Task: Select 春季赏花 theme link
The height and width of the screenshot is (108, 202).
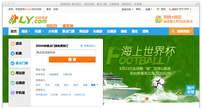Action: click(x=40, y=75)
